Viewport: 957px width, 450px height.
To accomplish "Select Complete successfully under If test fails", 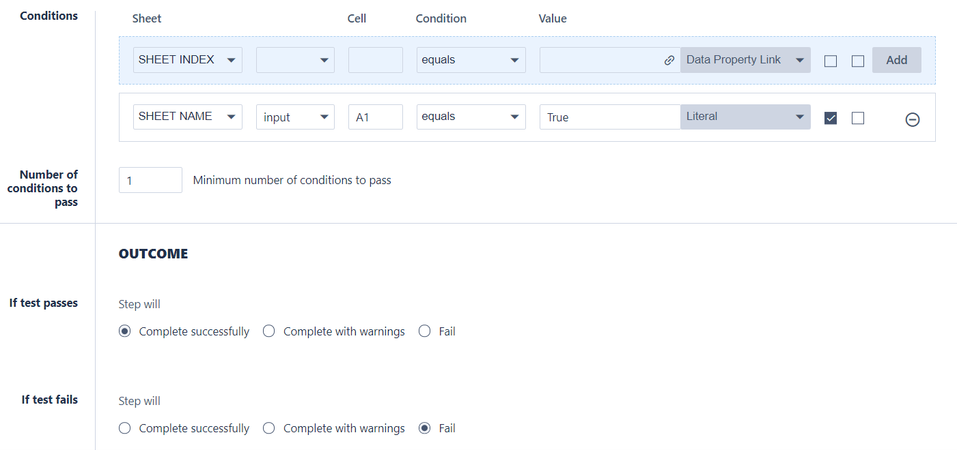I will pos(124,428).
